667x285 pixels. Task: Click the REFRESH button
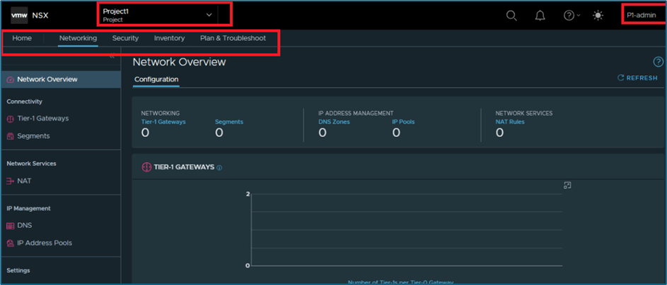[637, 78]
